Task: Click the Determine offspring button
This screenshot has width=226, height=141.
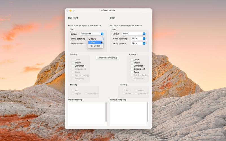Action: [x=107, y=58]
